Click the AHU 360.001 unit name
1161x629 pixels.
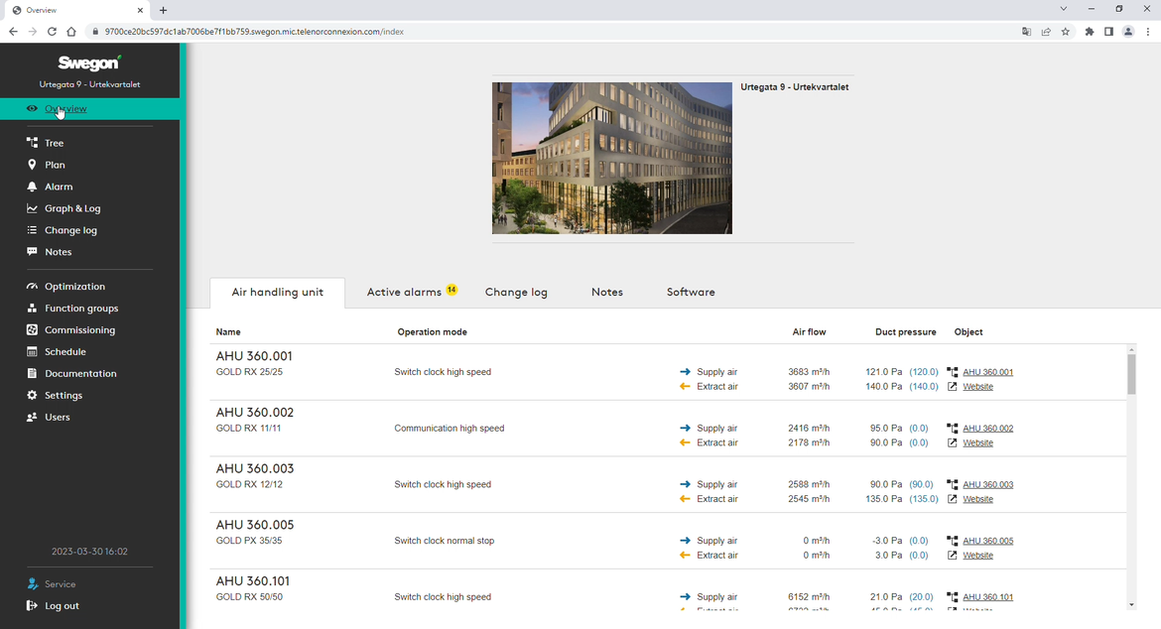[x=254, y=357]
